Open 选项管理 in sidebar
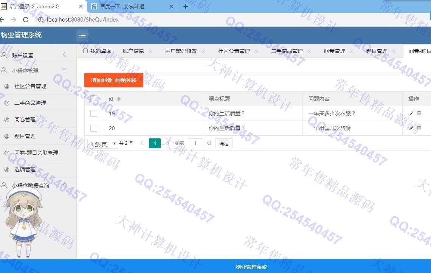Image resolution: width=431 pixels, height=273 pixels. [25, 169]
